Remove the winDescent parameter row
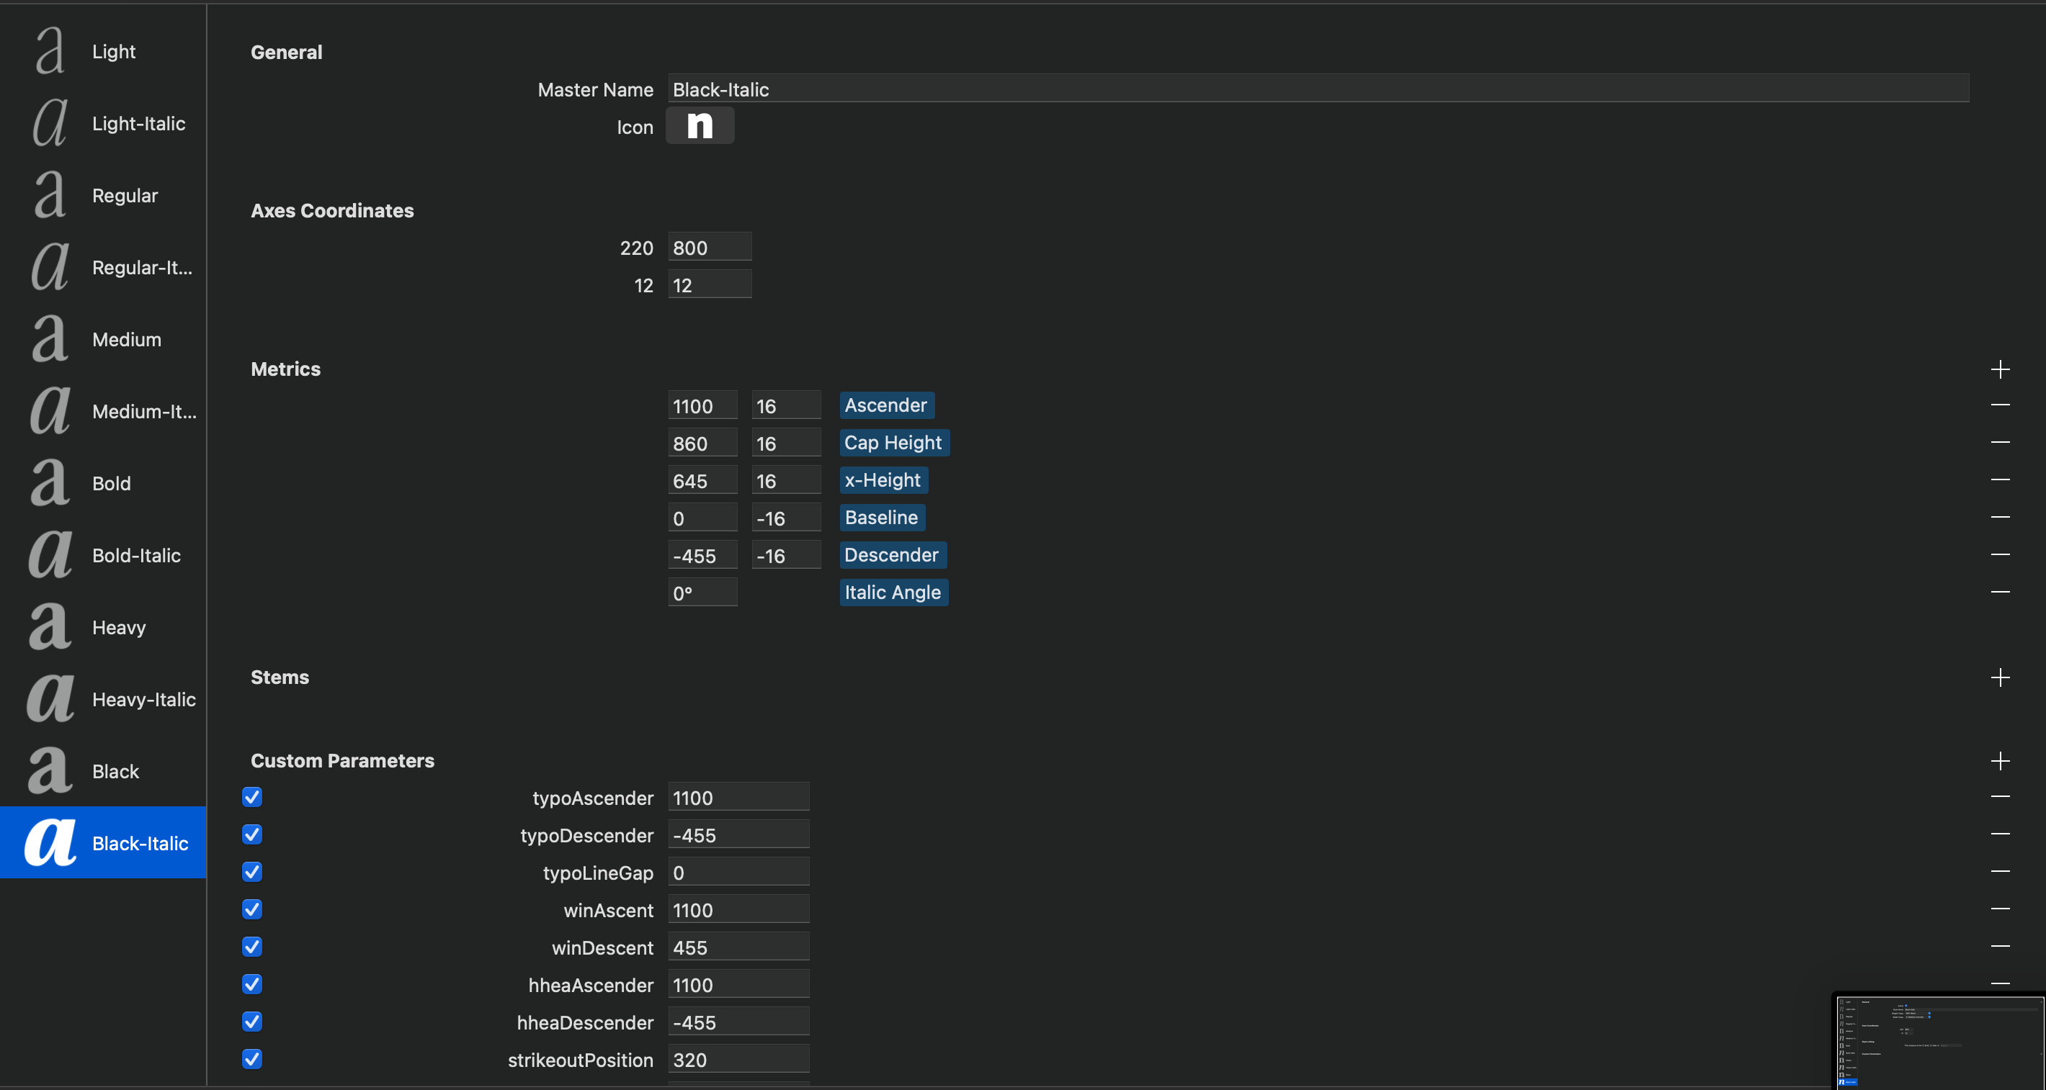2046x1090 pixels. pyautogui.click(x=2000, y=946)
